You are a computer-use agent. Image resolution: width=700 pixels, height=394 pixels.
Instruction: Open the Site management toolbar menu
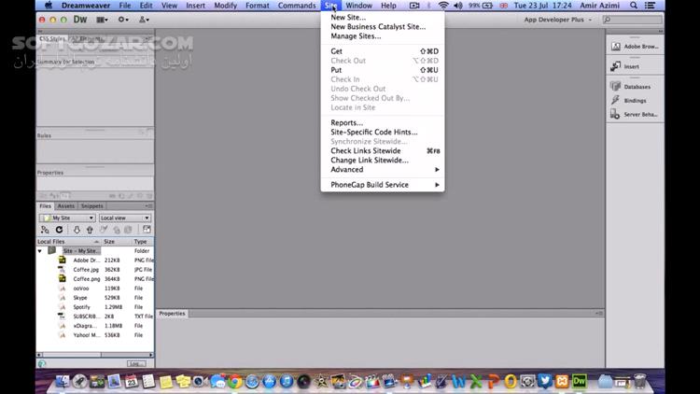click(144, 20)
